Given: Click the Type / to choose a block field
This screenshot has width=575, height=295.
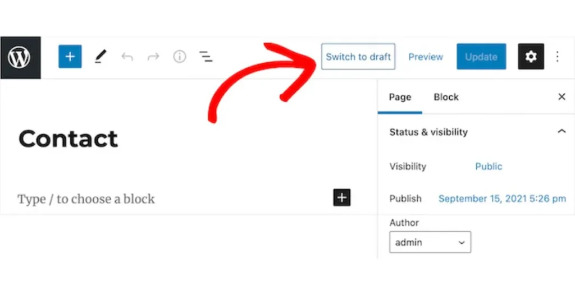Looking at the screenshot, I should click(x=86, y=199).
